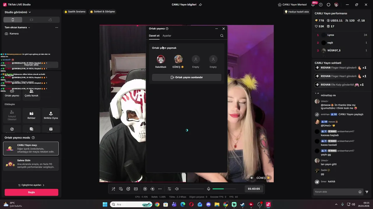
Task: Open Saatlik Sıralama chip
Action: (75, 12)
